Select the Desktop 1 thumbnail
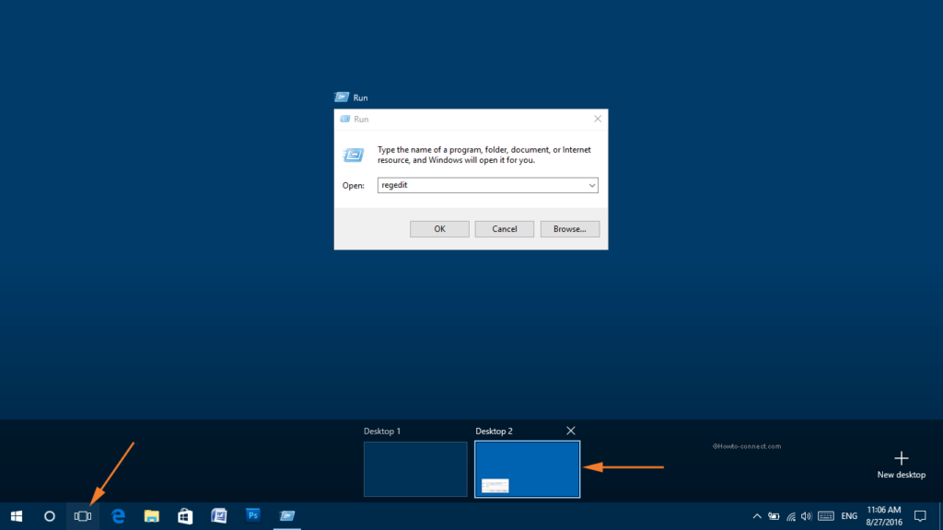 click(415, 469)
